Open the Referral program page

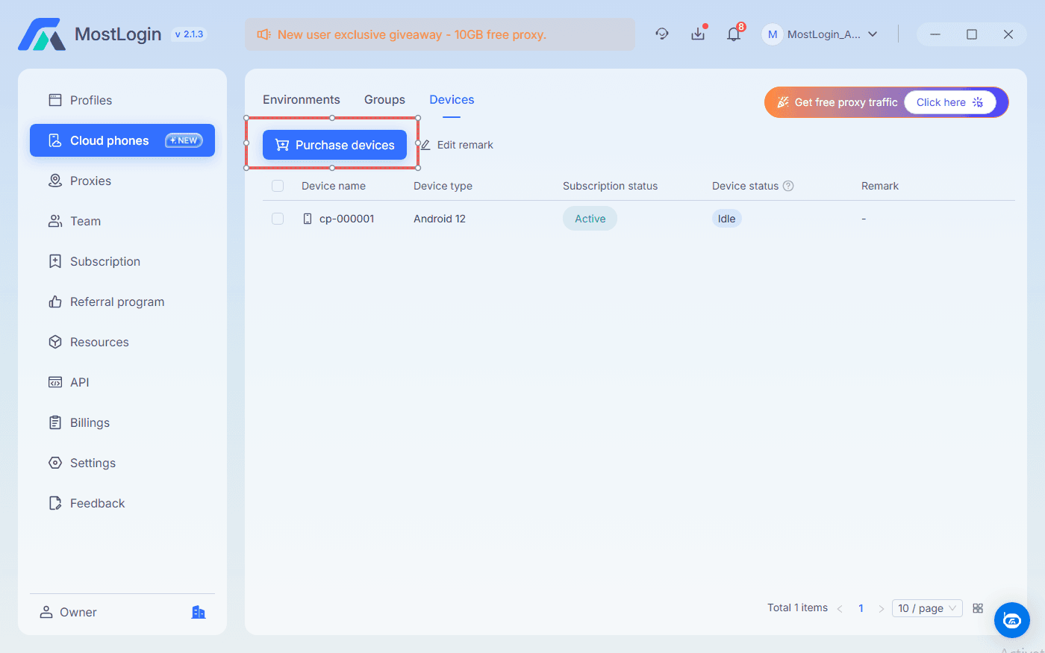click(x=117, y=301)
